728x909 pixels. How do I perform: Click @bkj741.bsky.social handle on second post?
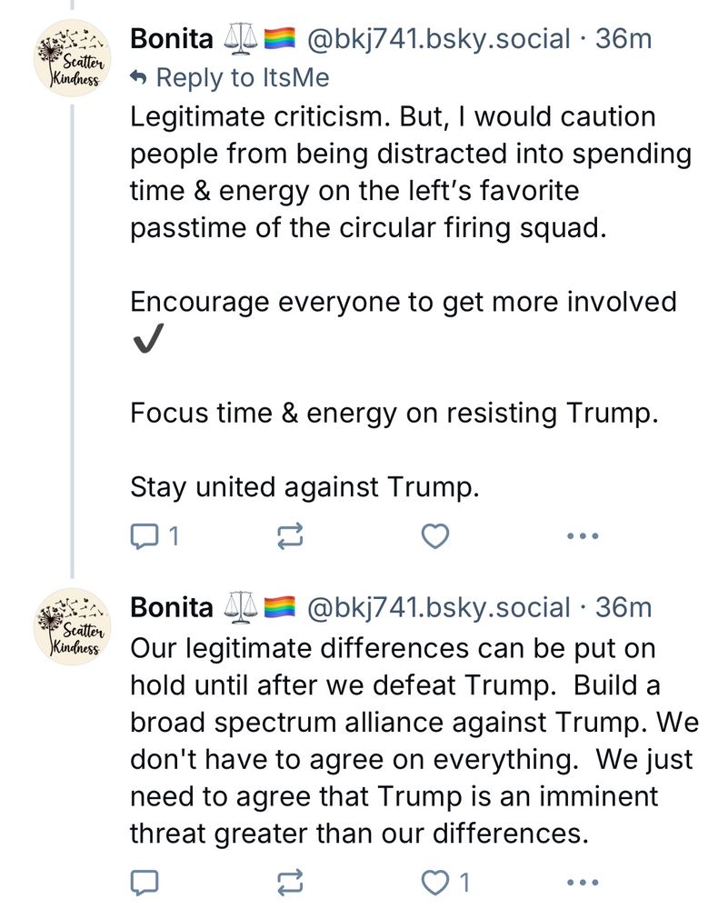pyautogui.click(x=440, y=607)
